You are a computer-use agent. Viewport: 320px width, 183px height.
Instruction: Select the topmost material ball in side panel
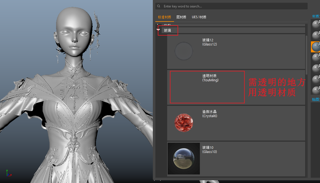click(x=316, y=24)
